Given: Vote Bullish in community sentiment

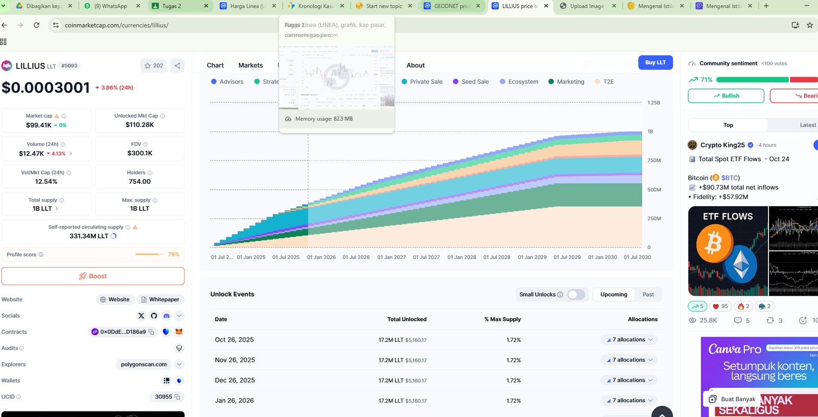Looking at the screenshot, I should click(725, 96).
